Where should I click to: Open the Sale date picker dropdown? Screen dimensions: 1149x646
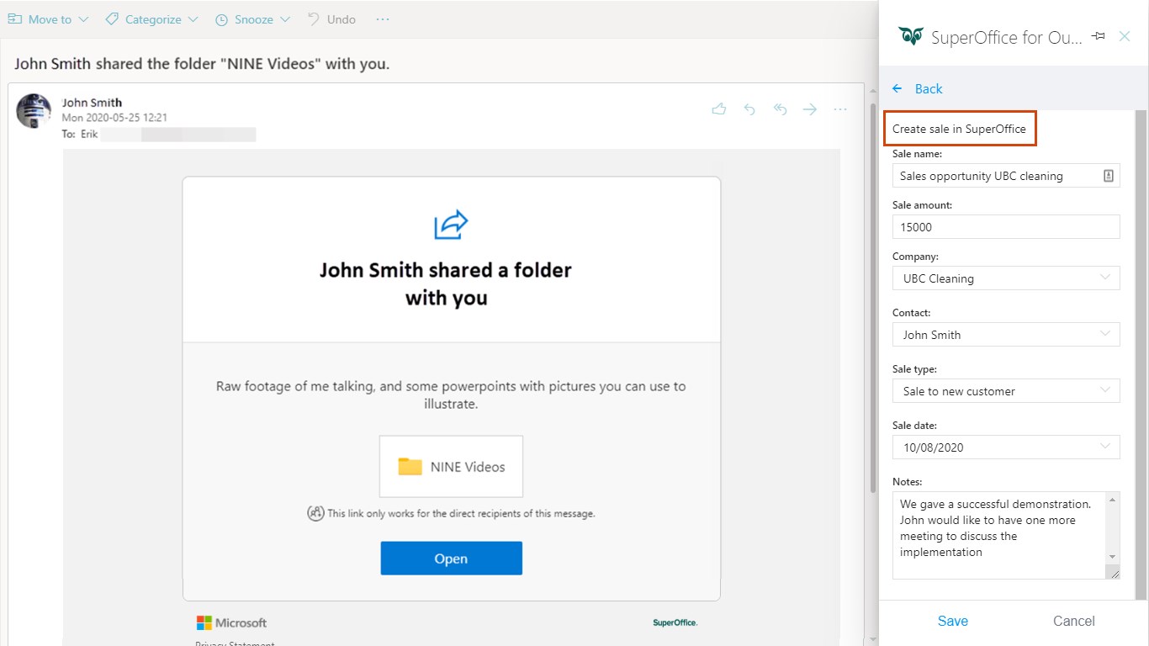tap(1006, 447)
